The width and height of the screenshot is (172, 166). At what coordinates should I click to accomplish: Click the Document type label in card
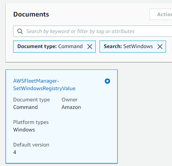pyautogui.click(x=32, y=100)
